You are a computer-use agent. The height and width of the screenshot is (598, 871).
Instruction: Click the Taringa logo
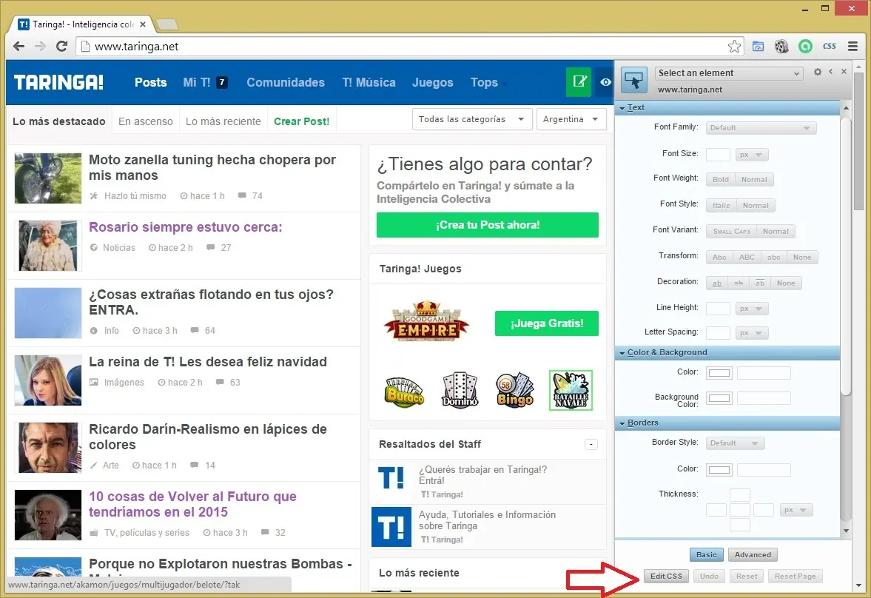tap(59, 82)
